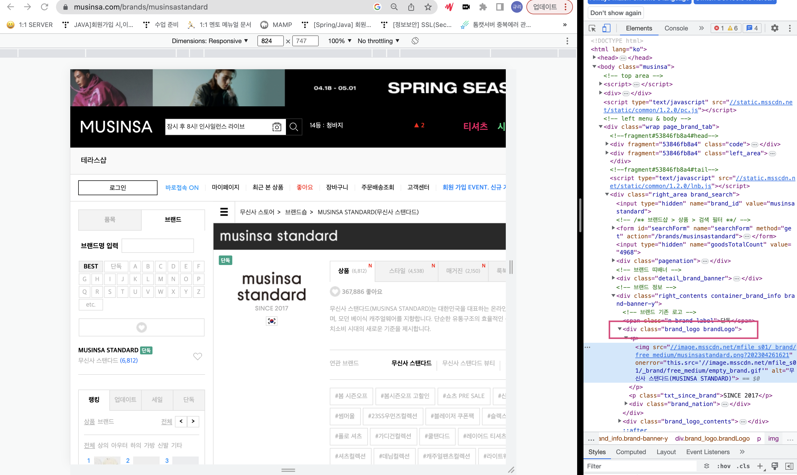Go to next ranking page arrow
This screenshot has width=797, height=475.
point(193,421)
